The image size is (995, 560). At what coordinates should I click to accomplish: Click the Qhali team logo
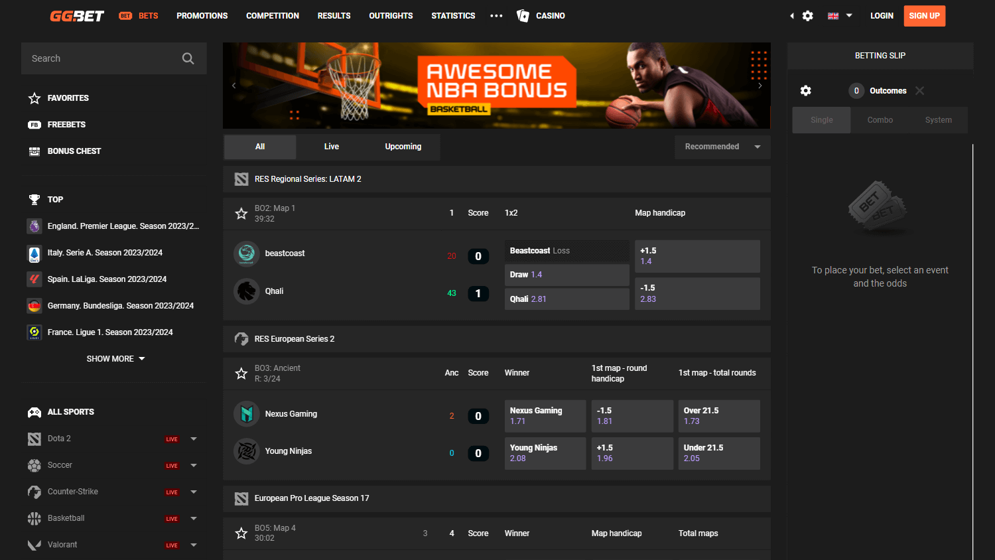point(247,291)
